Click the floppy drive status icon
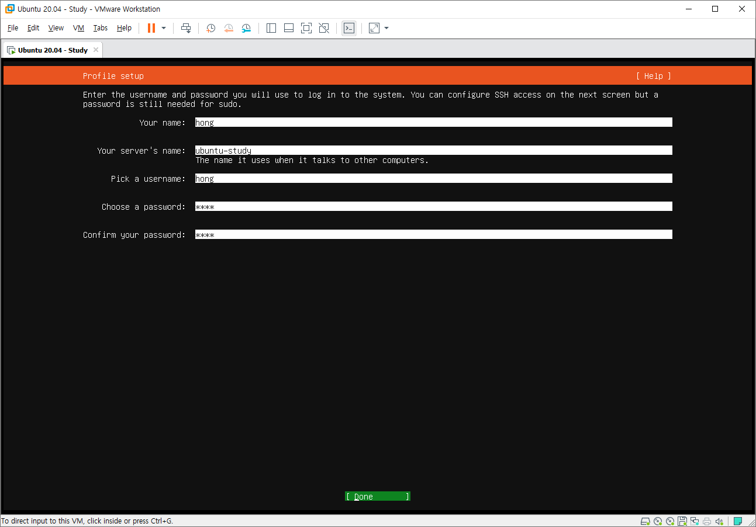 point(682,521)
